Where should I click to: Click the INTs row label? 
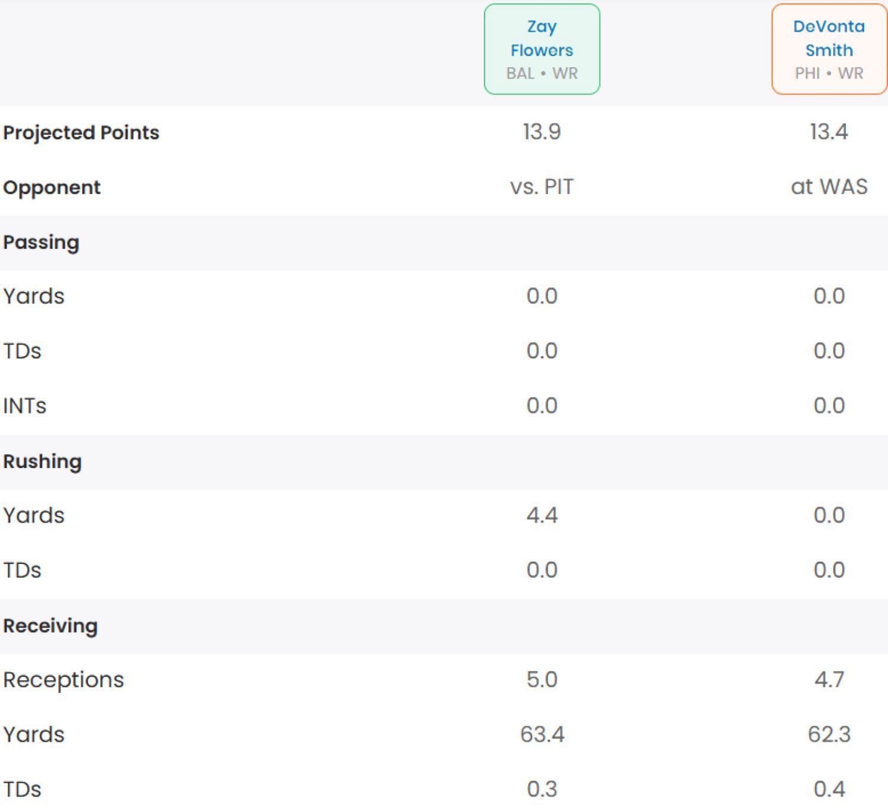tap(25, 406)
